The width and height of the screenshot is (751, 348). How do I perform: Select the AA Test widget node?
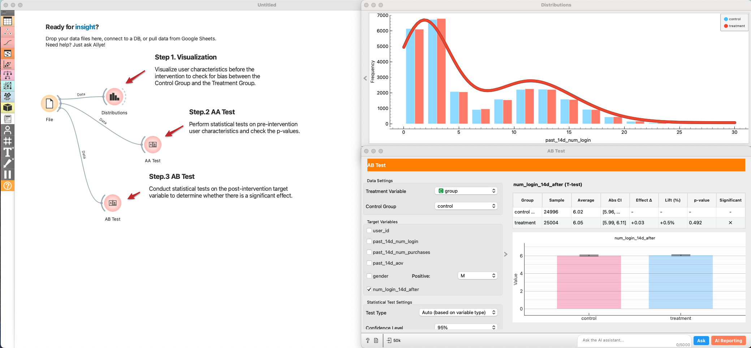tap(152, 145)
